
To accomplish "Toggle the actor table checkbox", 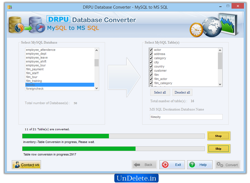I will (x=151, y=50).
